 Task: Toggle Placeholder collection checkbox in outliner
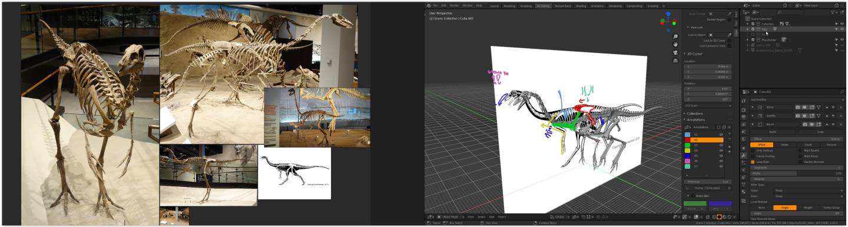coord(753,39)
